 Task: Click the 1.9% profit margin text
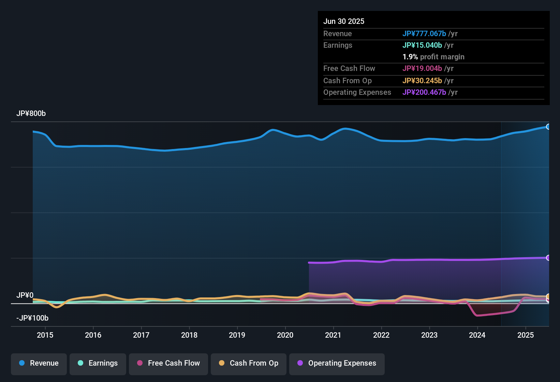pyautogui.click(x=433, y=57)
